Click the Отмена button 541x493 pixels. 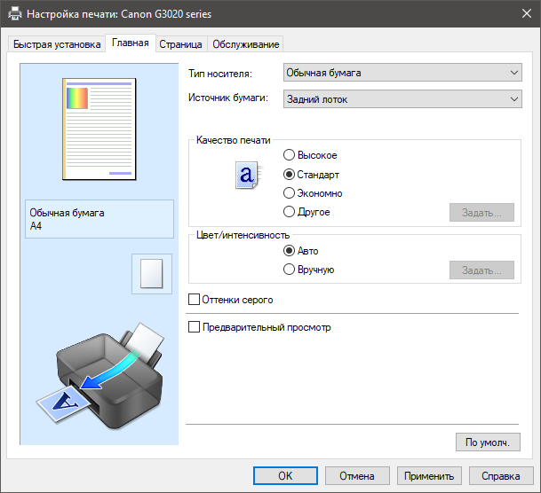point(357,476)
